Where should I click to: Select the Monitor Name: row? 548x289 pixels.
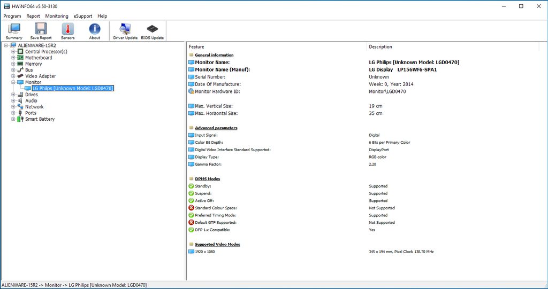tap(363, 62)
